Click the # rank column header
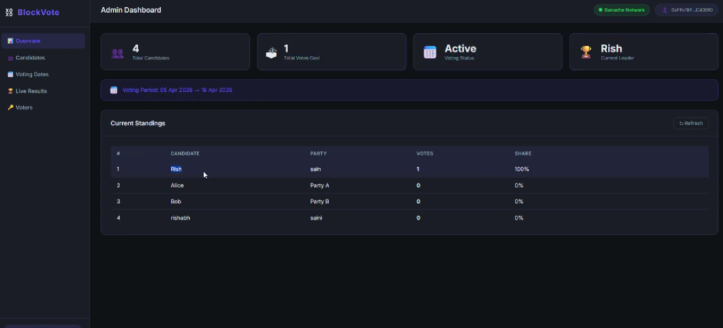723x328 pixels. pos(119,153)
